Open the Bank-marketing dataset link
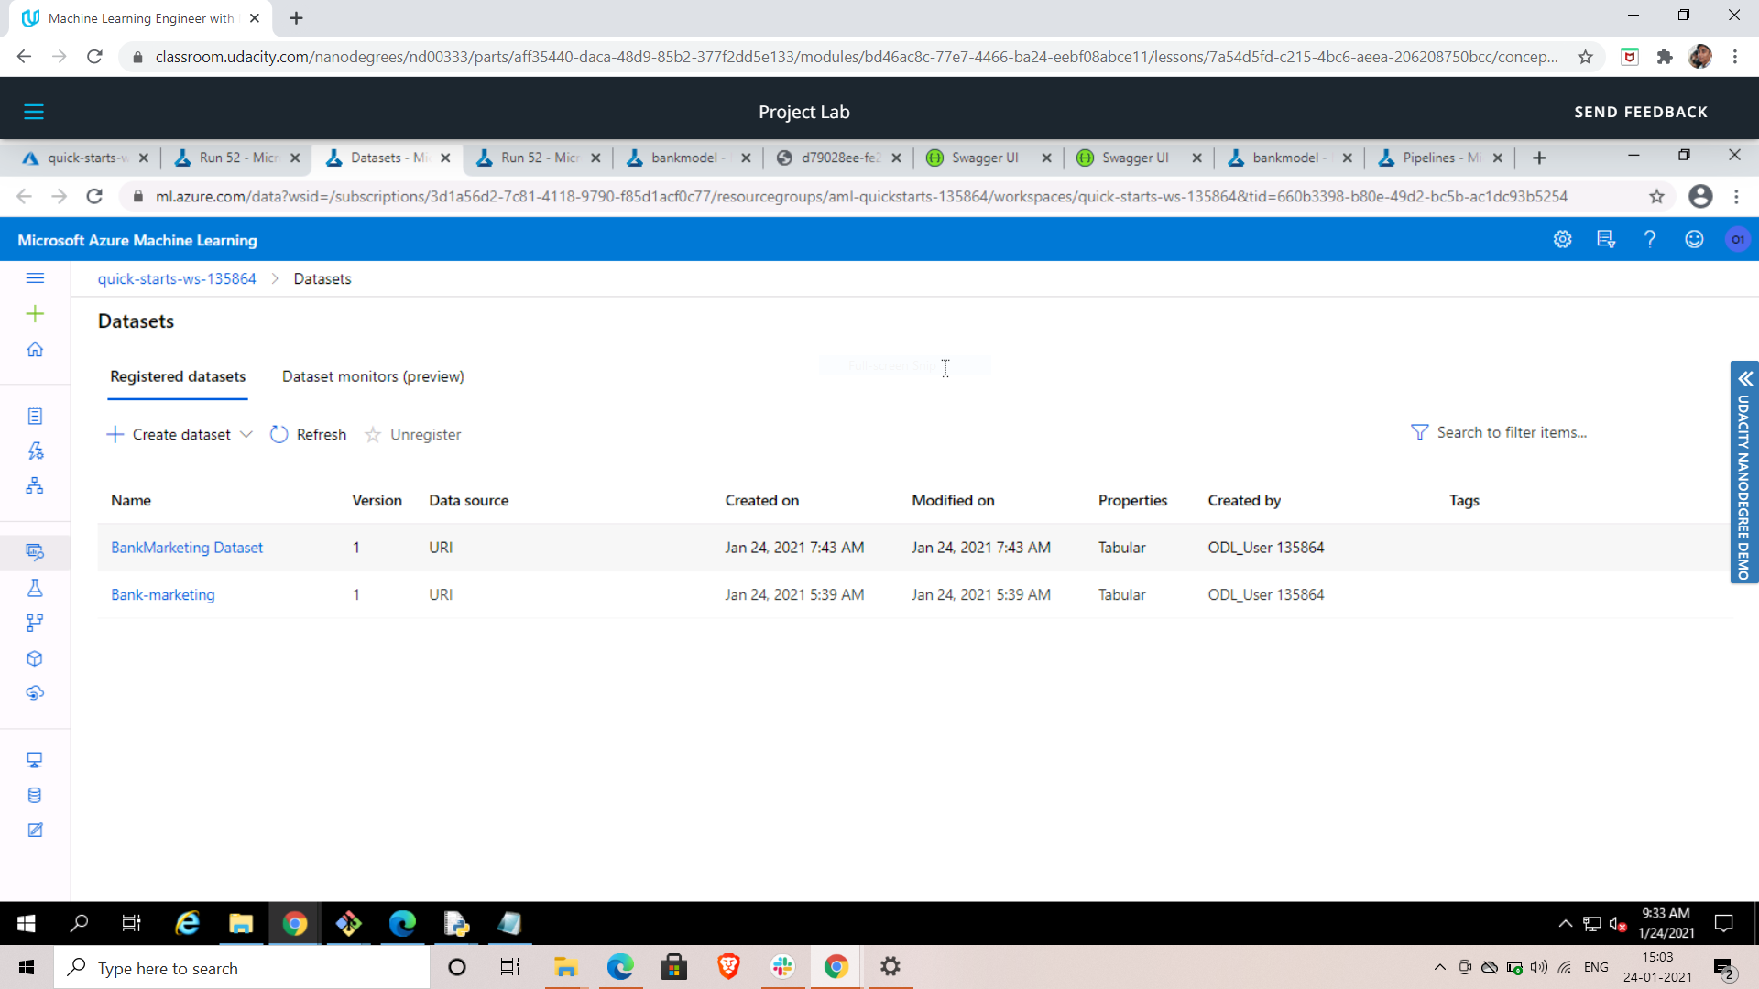 163,595
